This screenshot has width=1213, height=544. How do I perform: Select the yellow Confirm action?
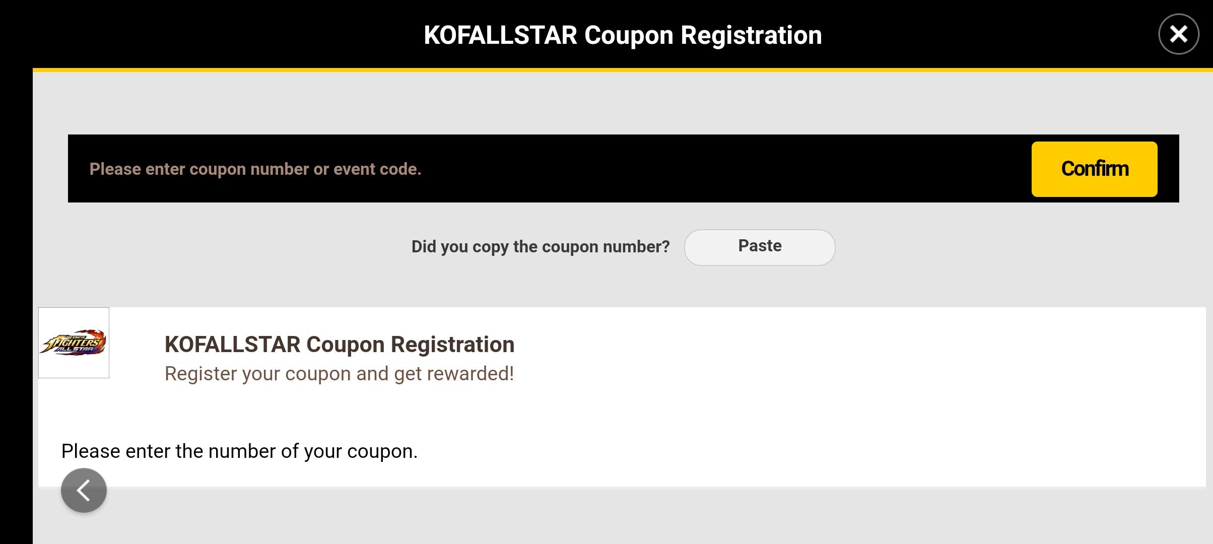1094,169
